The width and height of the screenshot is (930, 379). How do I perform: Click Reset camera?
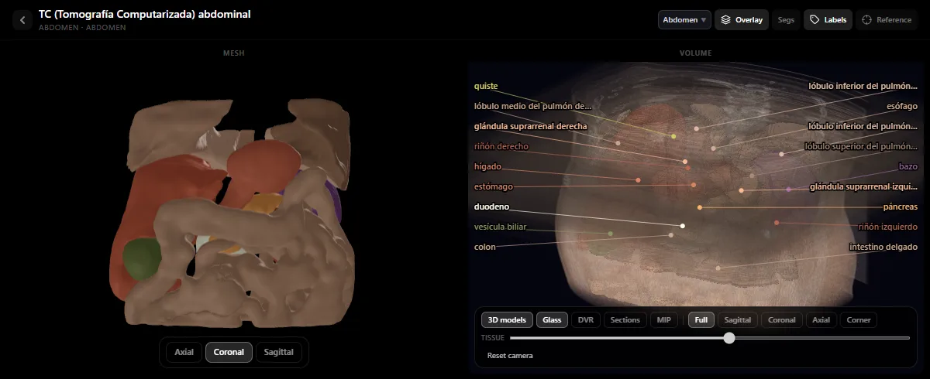pos(510,356)
